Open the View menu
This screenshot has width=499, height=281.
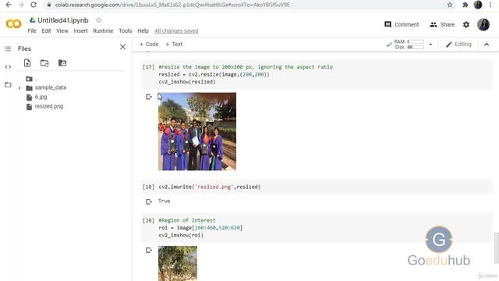click(62, 31)
